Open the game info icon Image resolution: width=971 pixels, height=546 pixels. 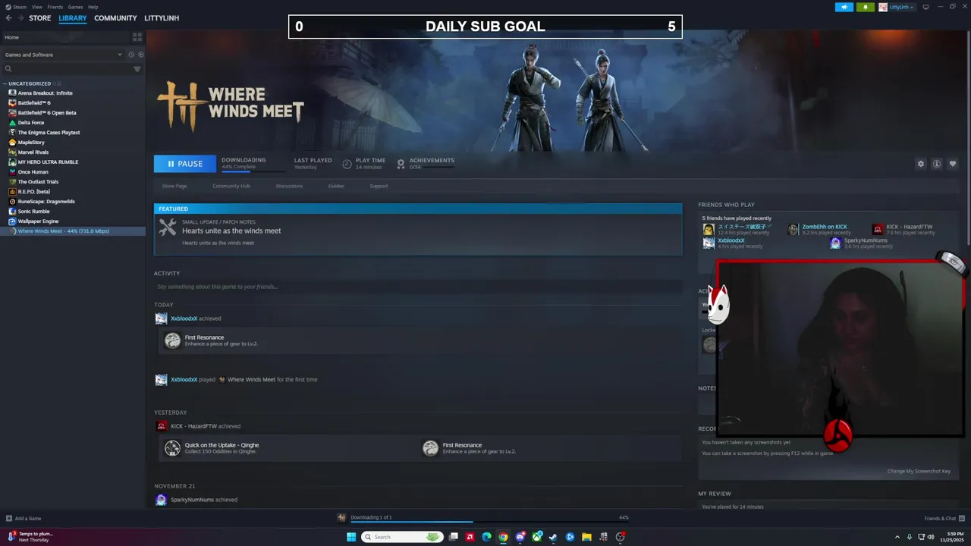pos(937,164)
